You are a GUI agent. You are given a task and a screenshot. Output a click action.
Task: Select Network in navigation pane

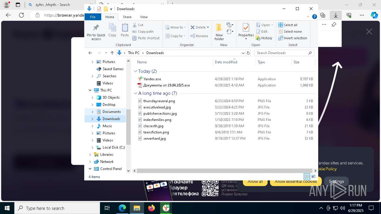[x=107, y=162]
